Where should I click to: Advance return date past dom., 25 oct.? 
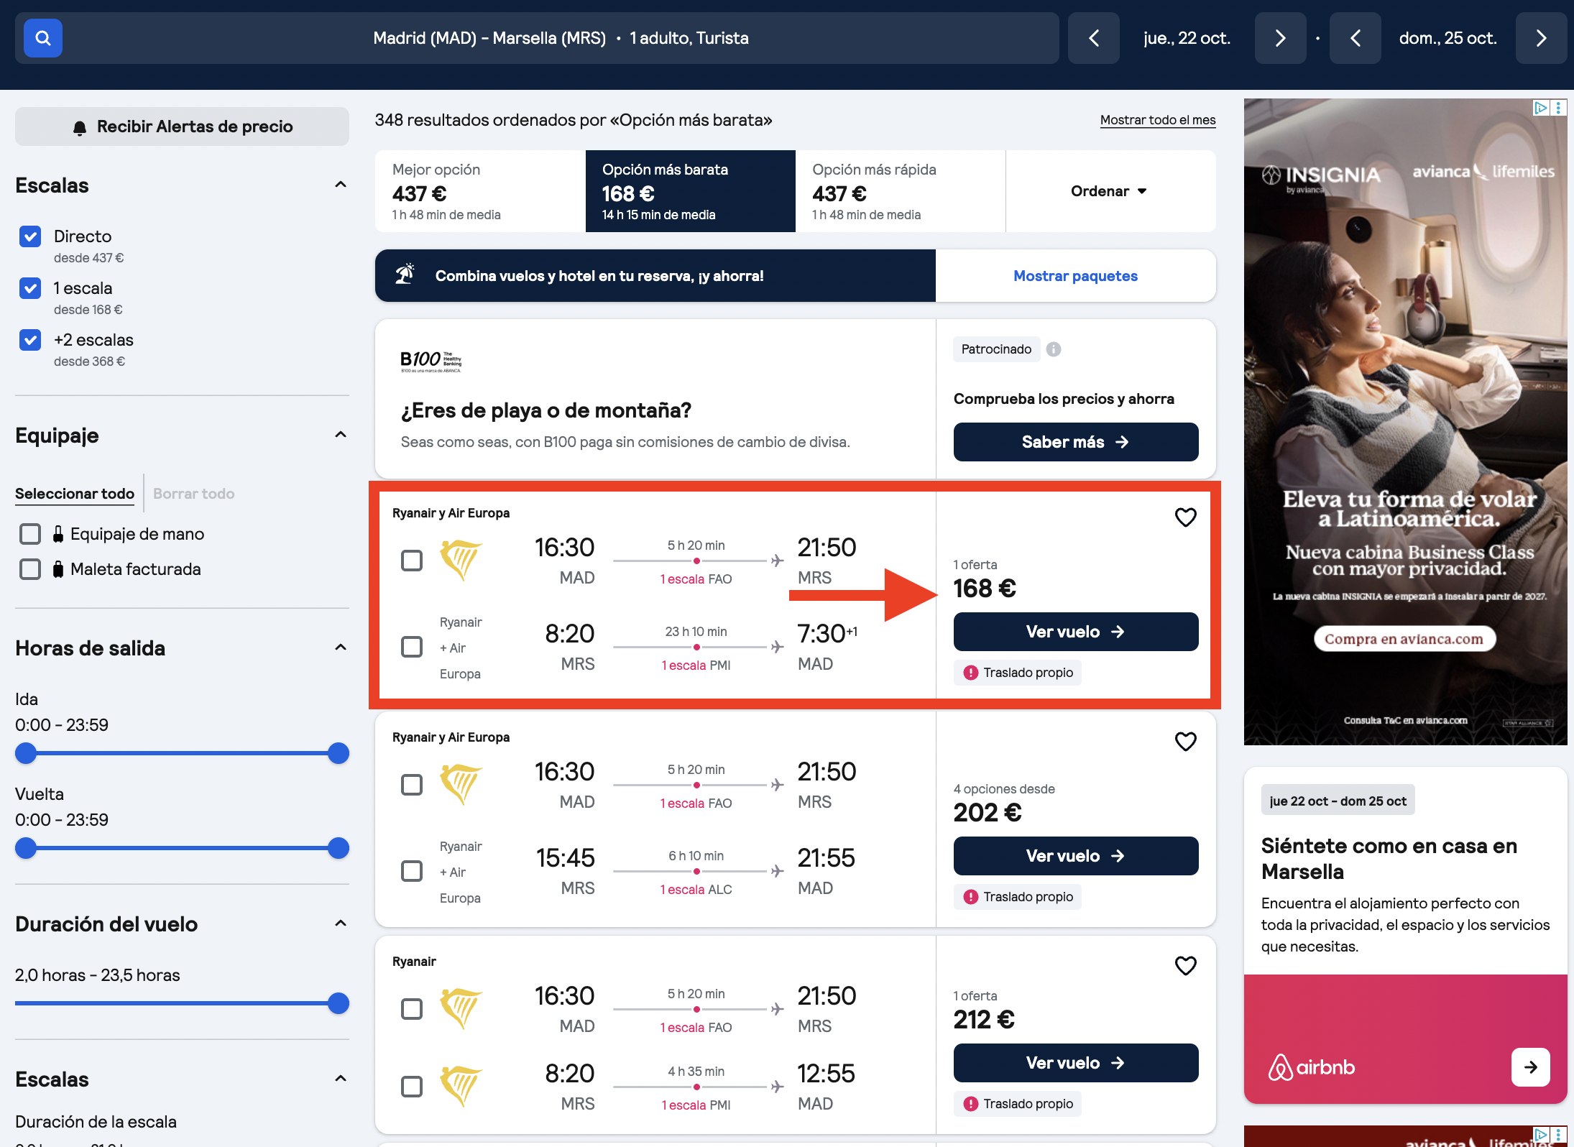[x=1541, y=38]
